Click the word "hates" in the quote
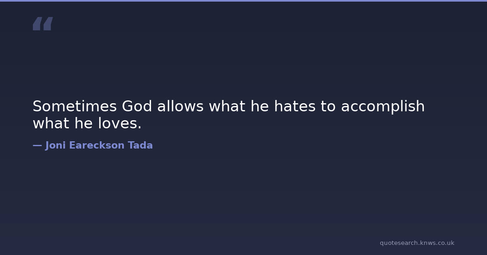Viewport: 487px width, 255px height. coord(294,106)
